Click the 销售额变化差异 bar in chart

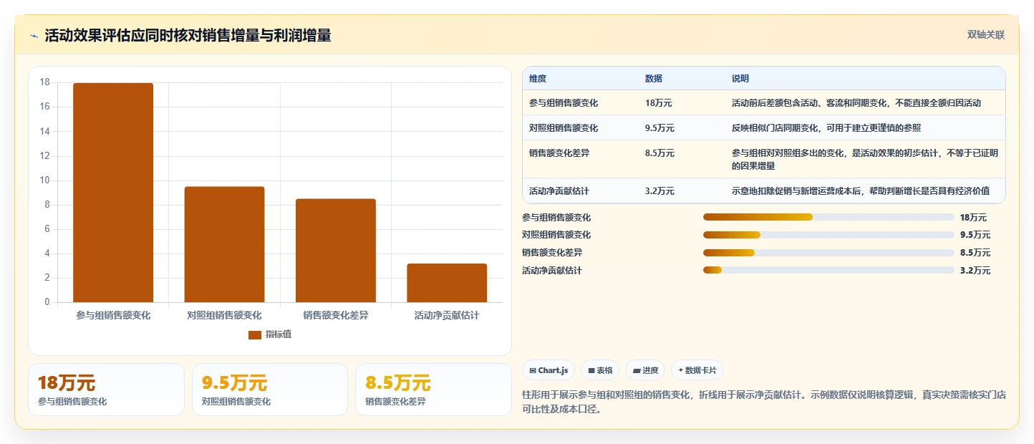point(336,251)
